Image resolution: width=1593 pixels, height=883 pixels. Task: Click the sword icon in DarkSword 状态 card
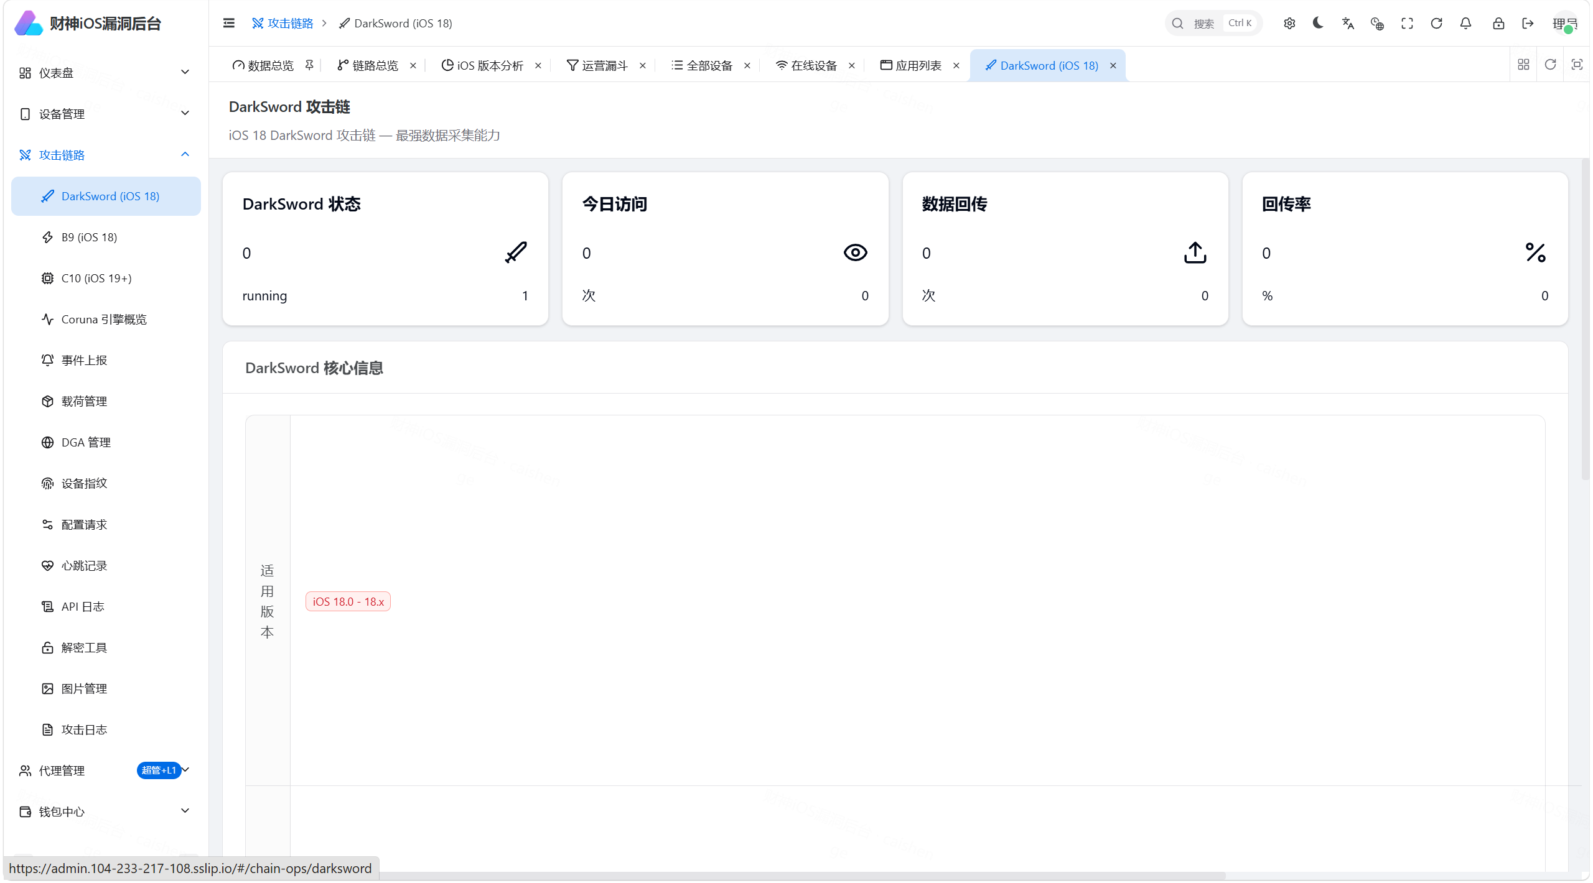516,252
